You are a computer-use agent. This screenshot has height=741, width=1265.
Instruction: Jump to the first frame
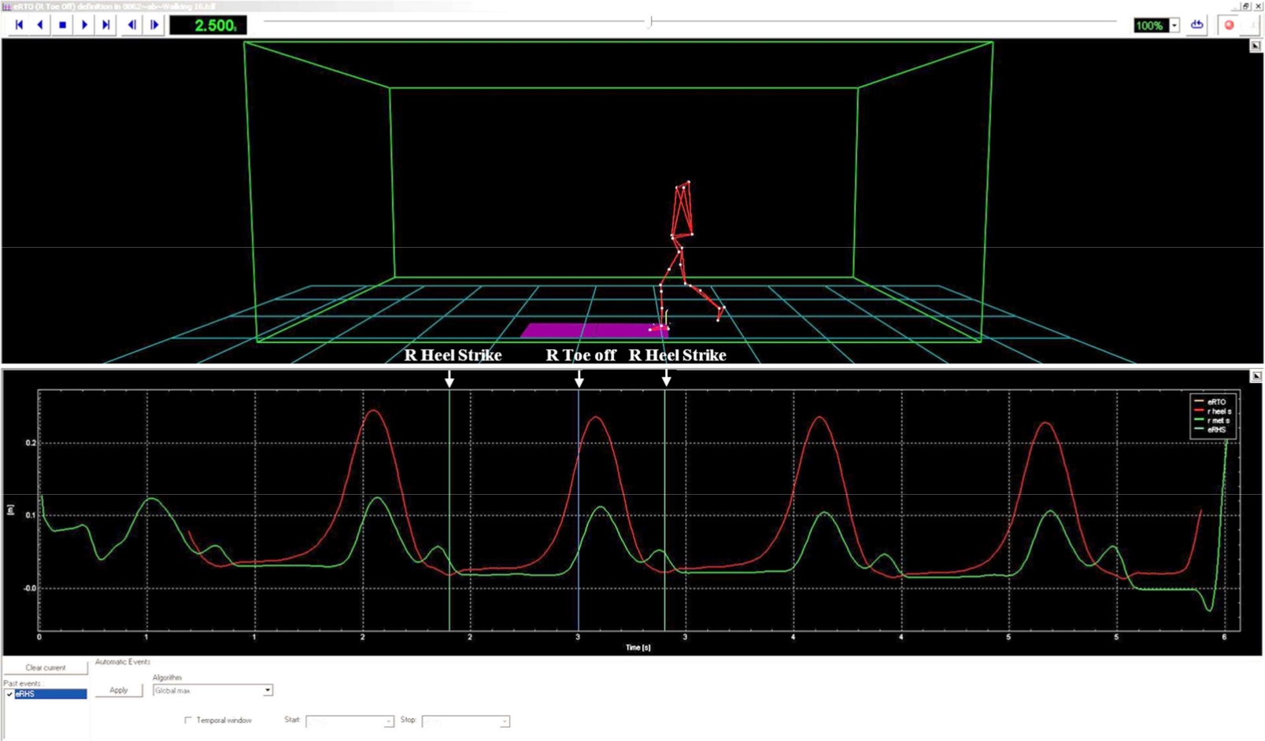point(19,25)
